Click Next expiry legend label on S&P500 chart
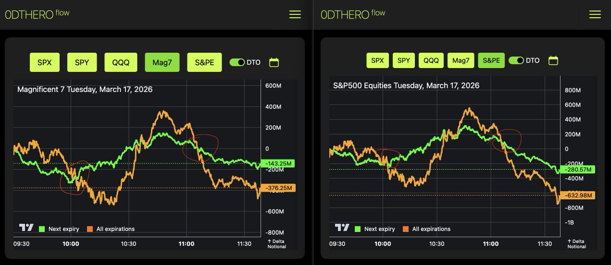This screenshot has width=611, height=265. tap(380, 229)
